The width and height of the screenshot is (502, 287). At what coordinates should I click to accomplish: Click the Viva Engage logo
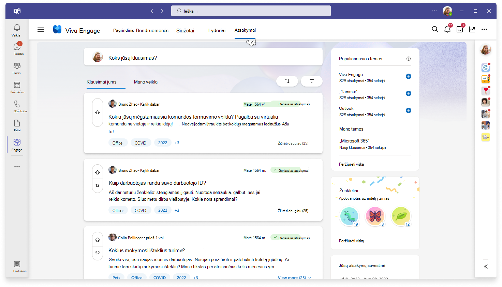[x=57, y=30]
